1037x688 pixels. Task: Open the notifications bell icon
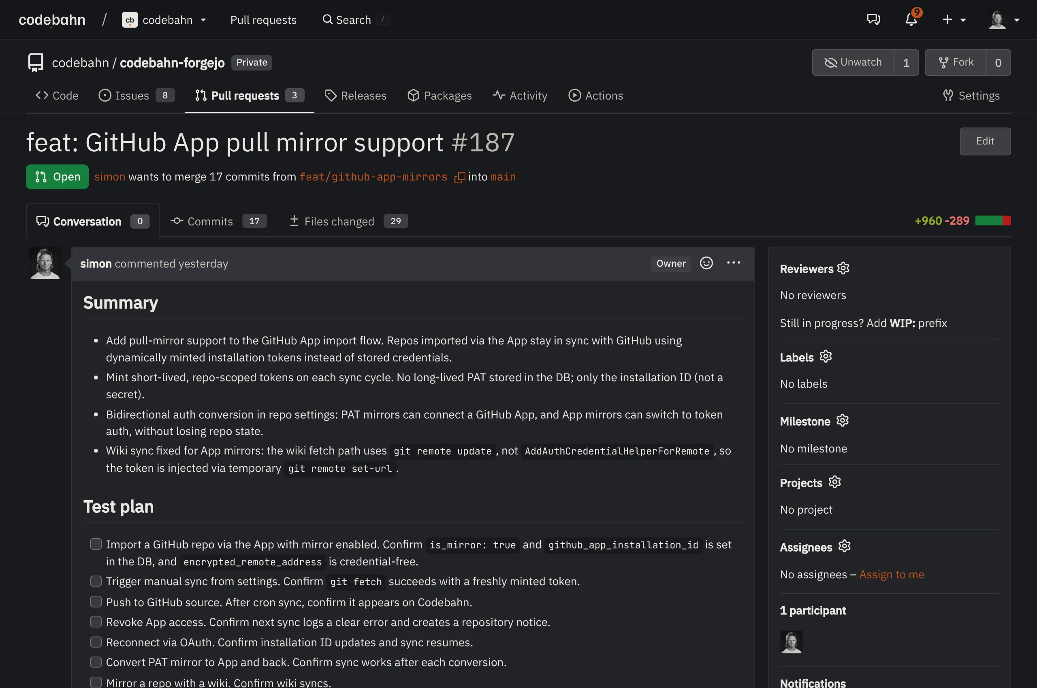[x=911, y=20]
